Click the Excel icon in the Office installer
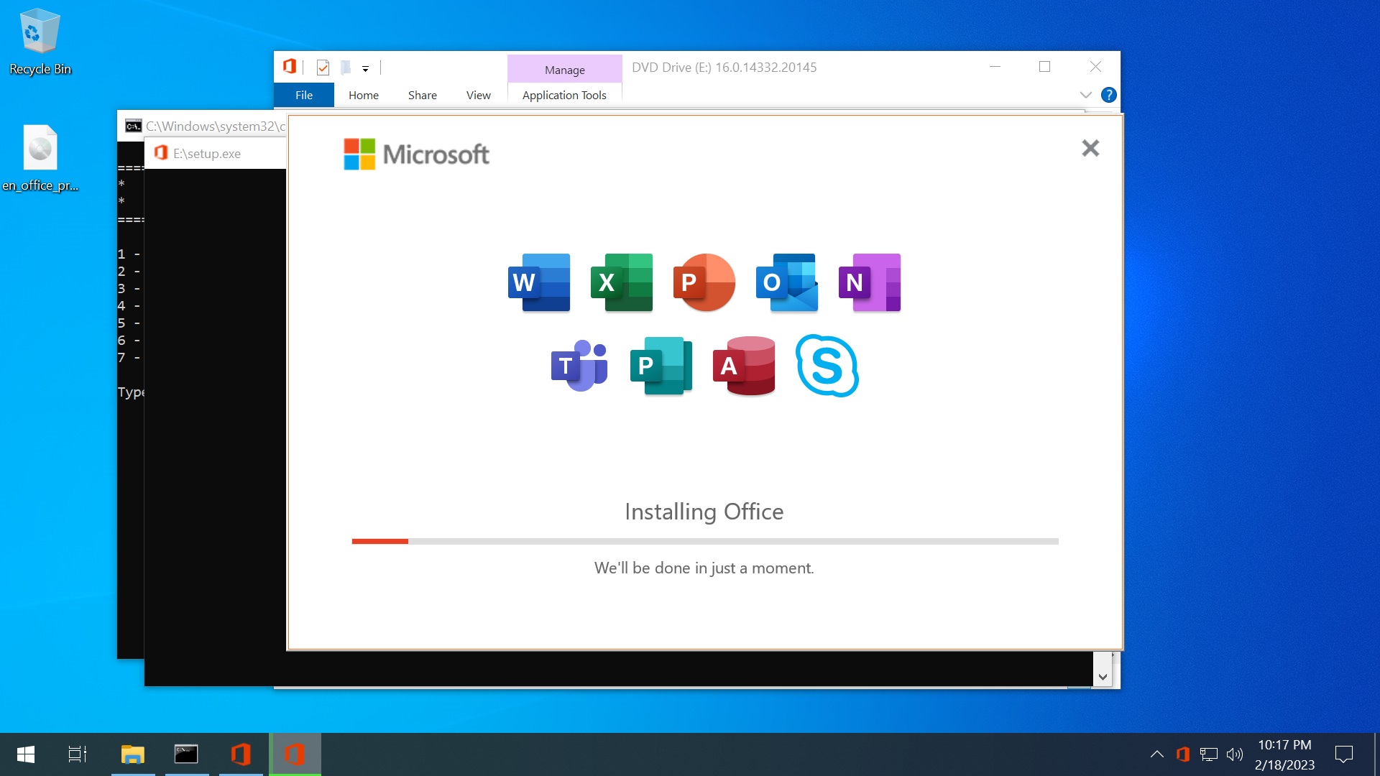The height and width of the screenshot is (776, 1380). [x=622, y=282]
